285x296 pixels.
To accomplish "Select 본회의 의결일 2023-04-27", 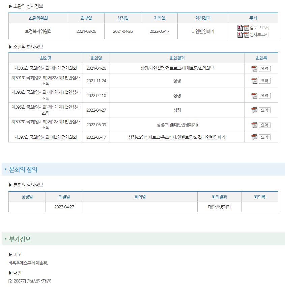I will click(x=64, y=207).
